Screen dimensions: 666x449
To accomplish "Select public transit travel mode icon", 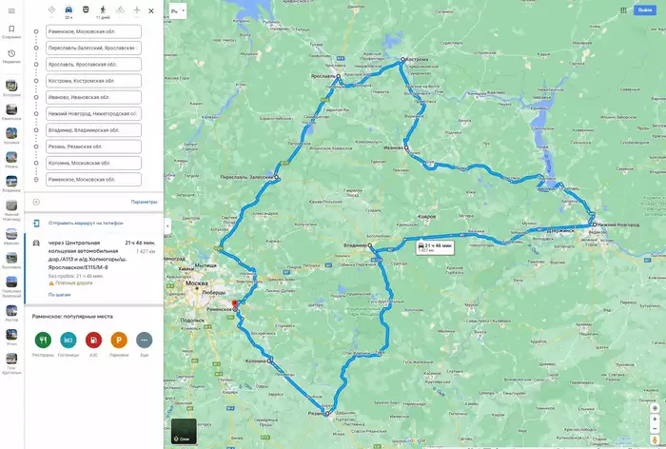I will [86, 10].
